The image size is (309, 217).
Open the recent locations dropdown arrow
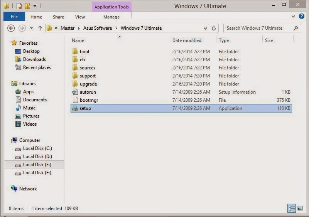31,28
